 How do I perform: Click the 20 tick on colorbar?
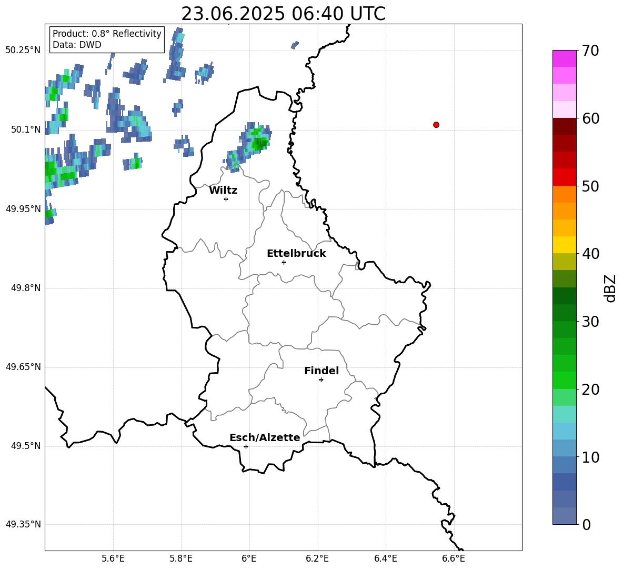pyautogui.click(x=590, y=390)
